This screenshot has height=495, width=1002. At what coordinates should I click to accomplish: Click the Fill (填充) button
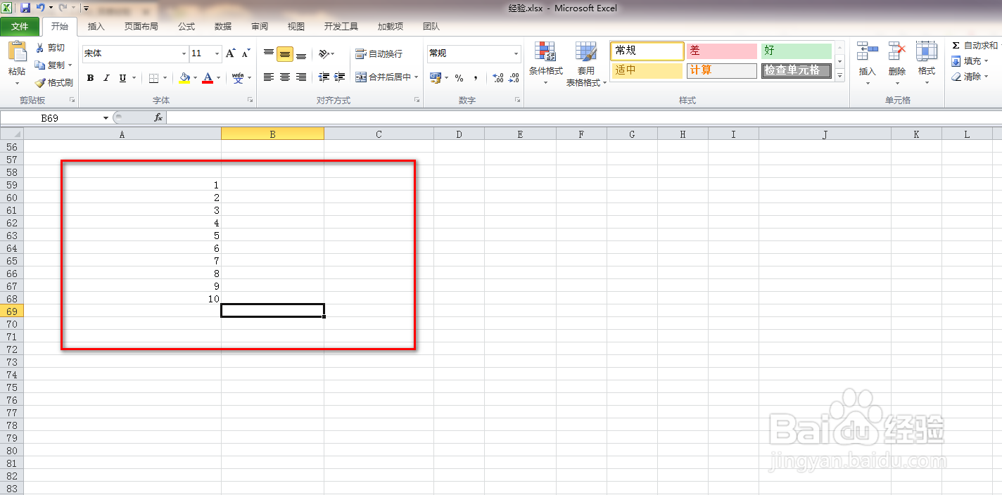point(970,61)
